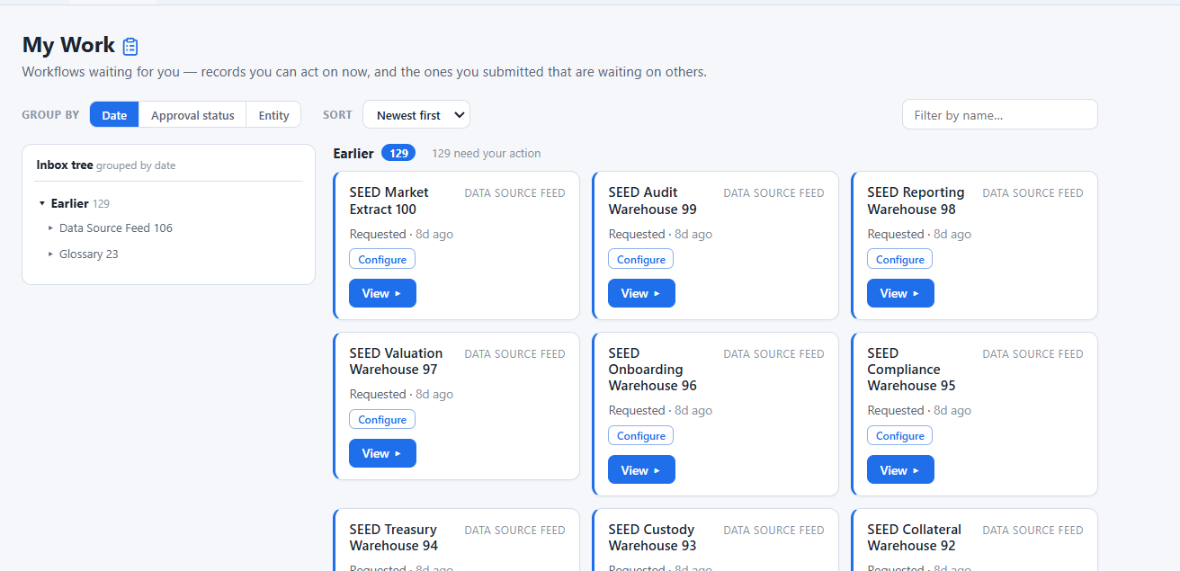
Task: Click the Inbox tree panel heading
Action: 65,165
